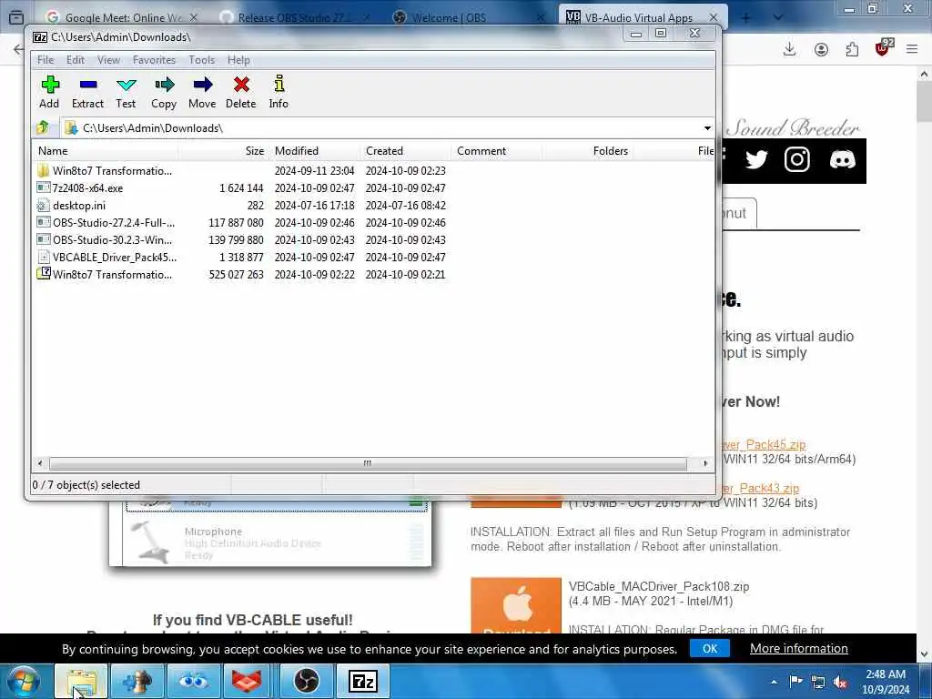
Task: Open the OBS Studio taskbar icon
Action: click(x=307, y=681)
